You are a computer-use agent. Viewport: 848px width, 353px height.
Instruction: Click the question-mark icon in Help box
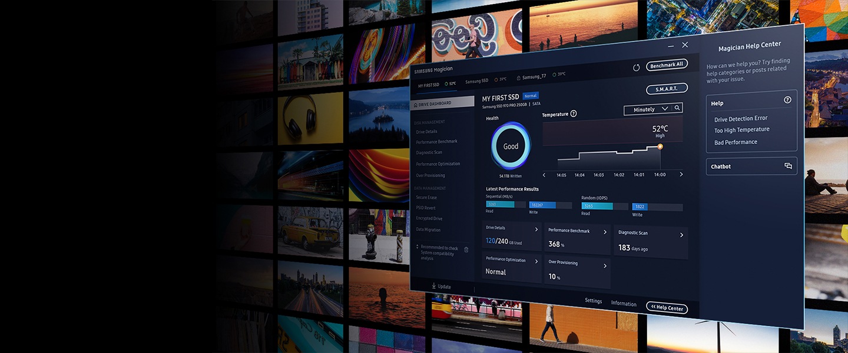[787, 100]
